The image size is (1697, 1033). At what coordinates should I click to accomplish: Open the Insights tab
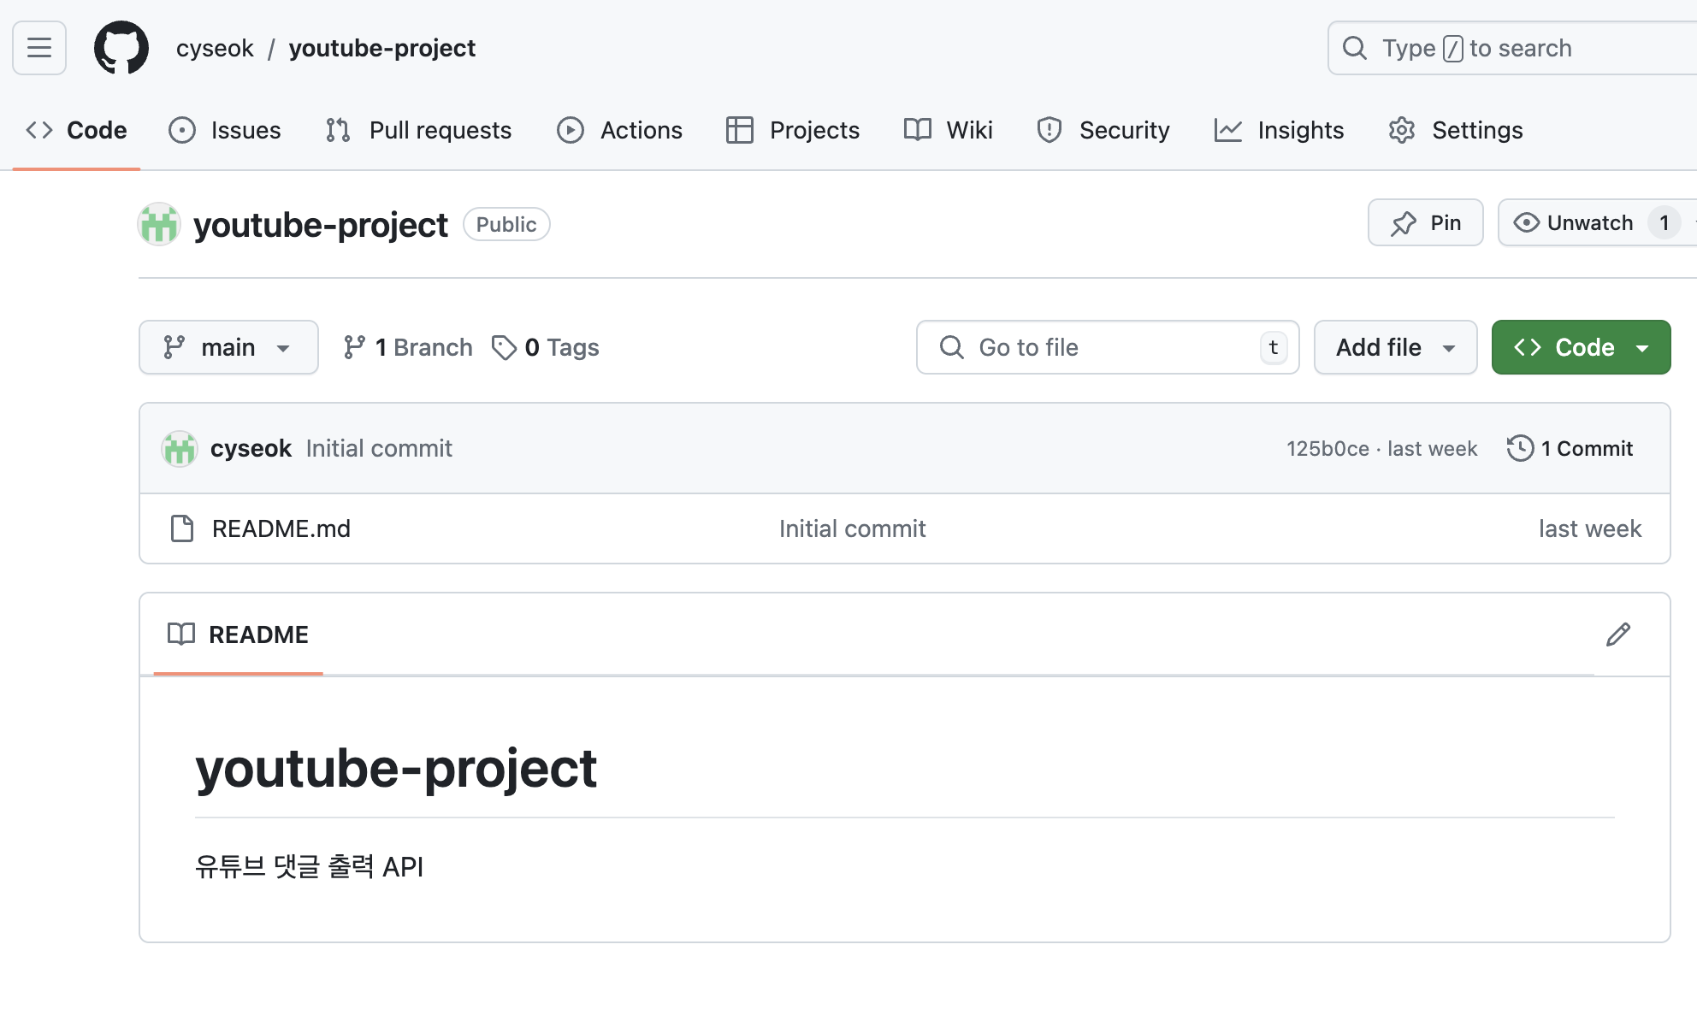1279,130
